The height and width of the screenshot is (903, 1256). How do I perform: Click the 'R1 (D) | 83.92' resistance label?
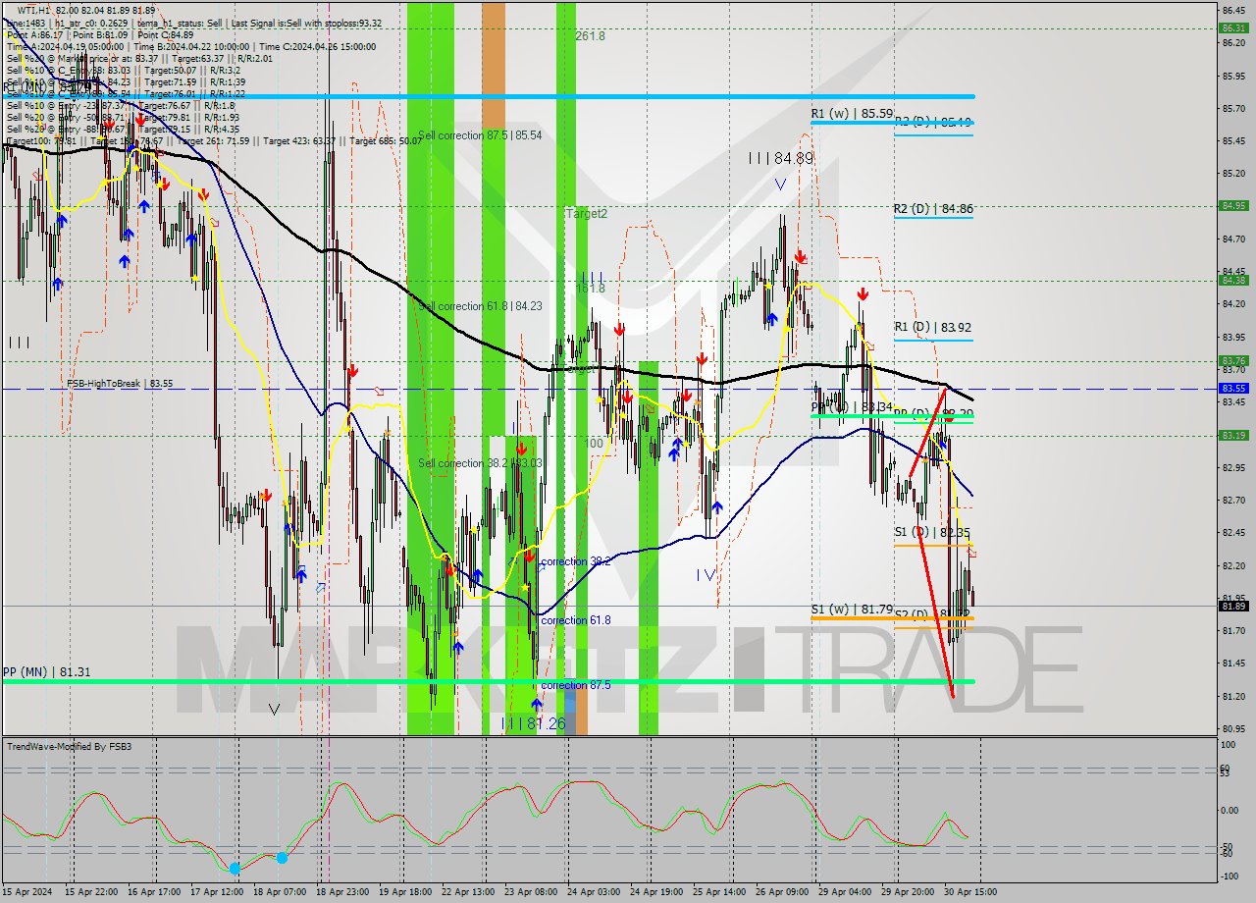pos(933,327)
